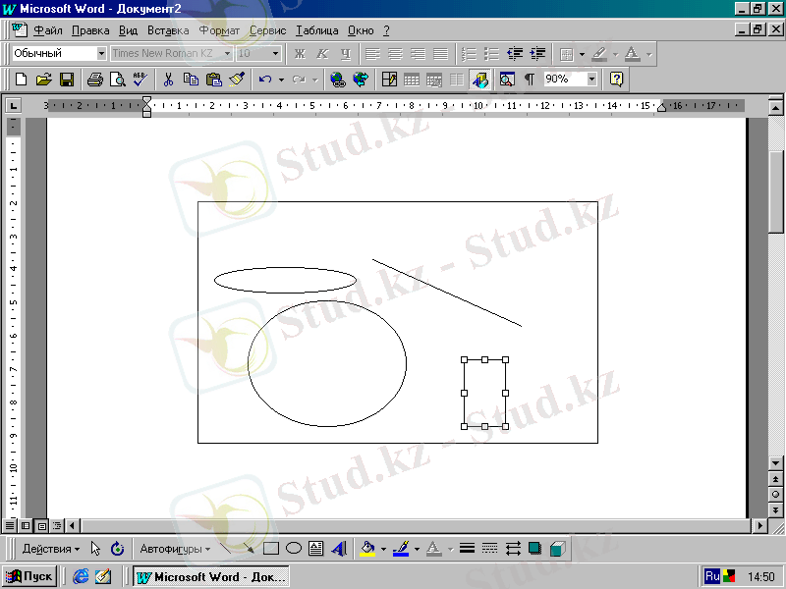Open the Таблица menu
Viewport: 786px width, 589px height.
(316, 30)
